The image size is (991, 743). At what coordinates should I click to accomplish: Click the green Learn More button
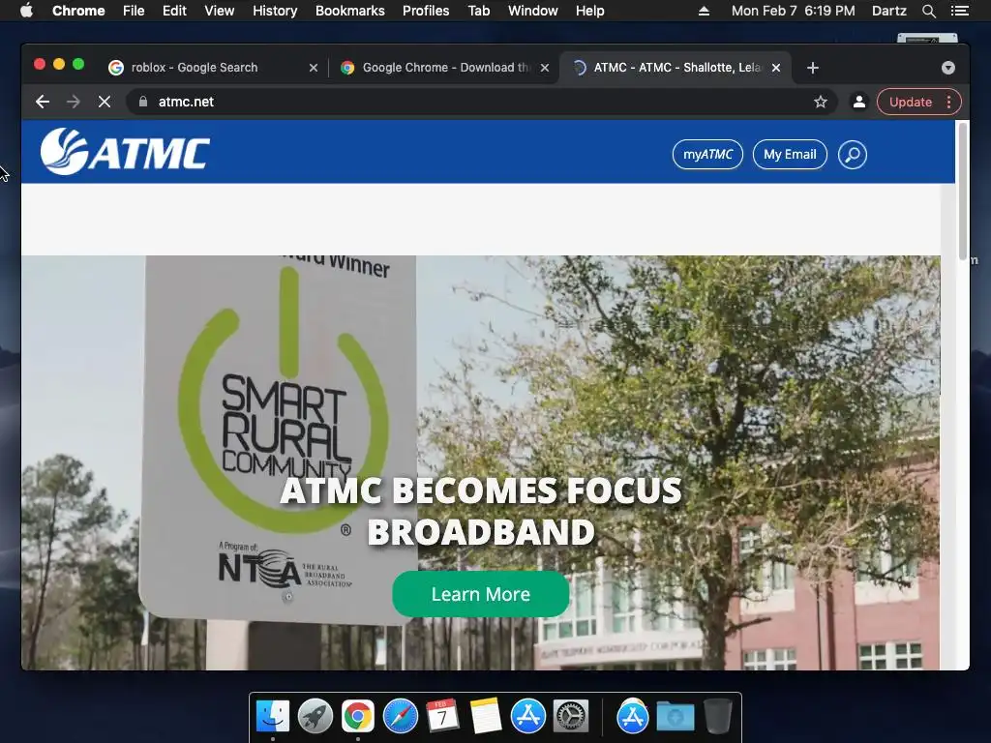[480, 594]
